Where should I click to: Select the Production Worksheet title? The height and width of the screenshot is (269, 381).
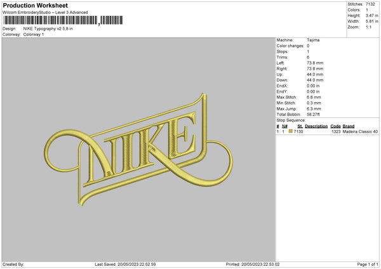click(x=36, y=5)
